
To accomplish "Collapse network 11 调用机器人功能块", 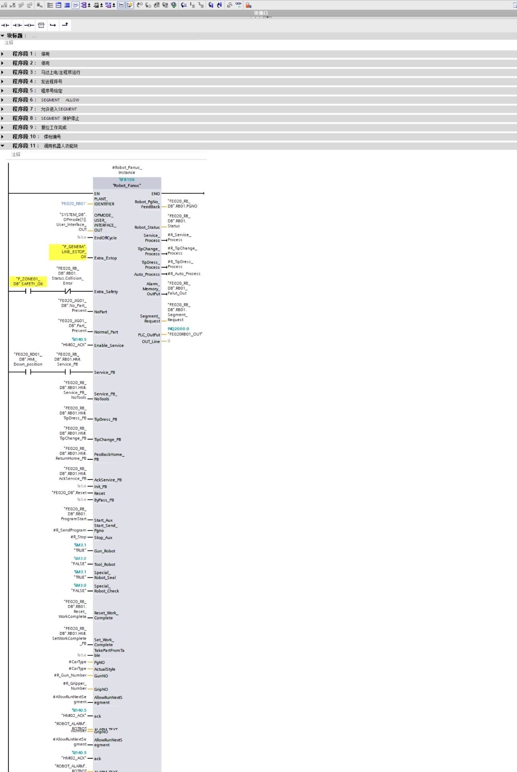I will coord(2,146).
